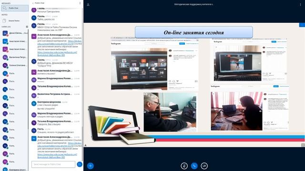
Task: Make the presentation fullscreen
Action: [x=303, y=145]
